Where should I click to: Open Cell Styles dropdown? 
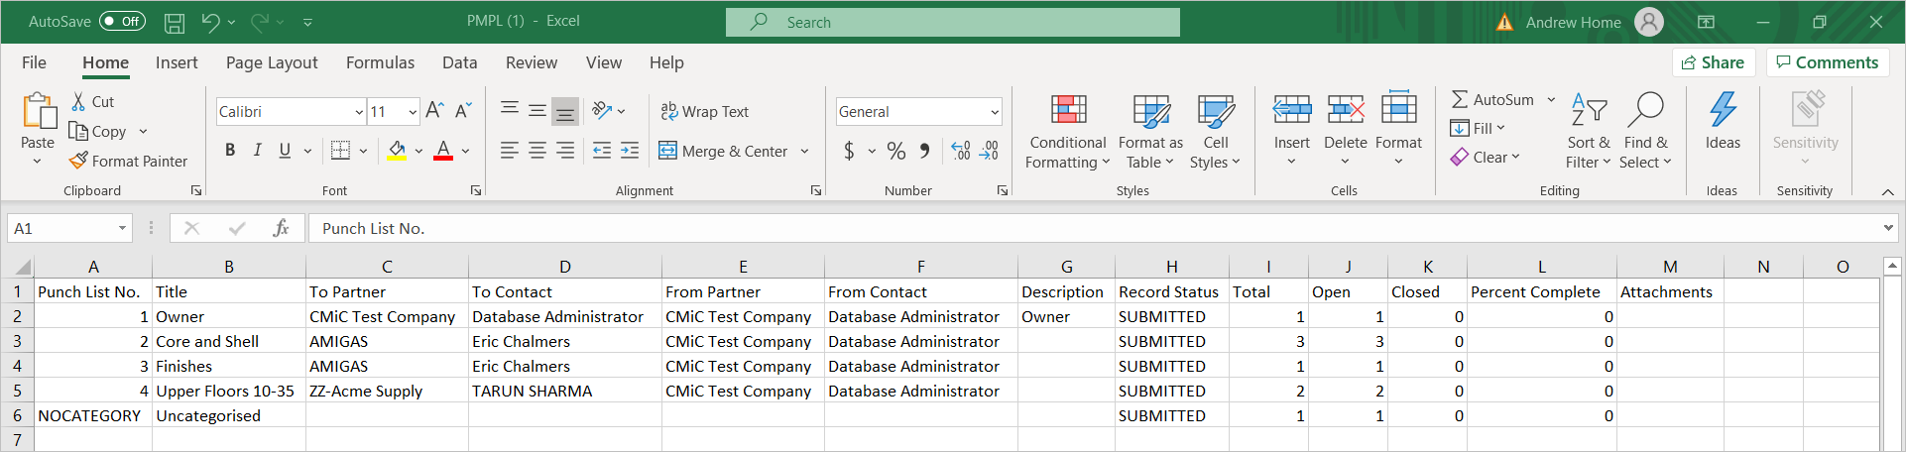click(x=1216, y=132)
